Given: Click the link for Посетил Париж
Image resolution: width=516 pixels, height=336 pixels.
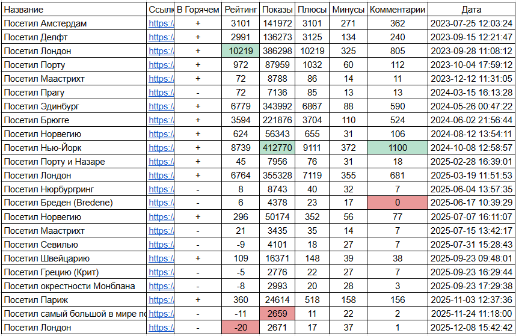Looking at the screenshot, I should tap(161, 300).
